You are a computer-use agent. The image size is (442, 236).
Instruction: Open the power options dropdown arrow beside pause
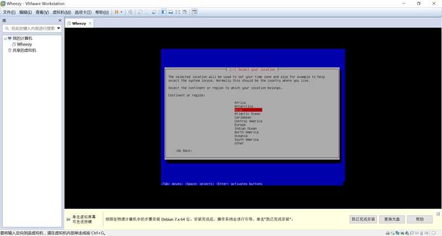[122, 12]
